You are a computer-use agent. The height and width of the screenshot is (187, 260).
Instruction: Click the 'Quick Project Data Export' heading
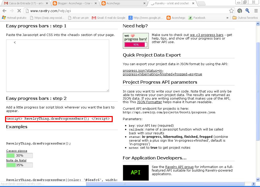(x=152, y=55)
